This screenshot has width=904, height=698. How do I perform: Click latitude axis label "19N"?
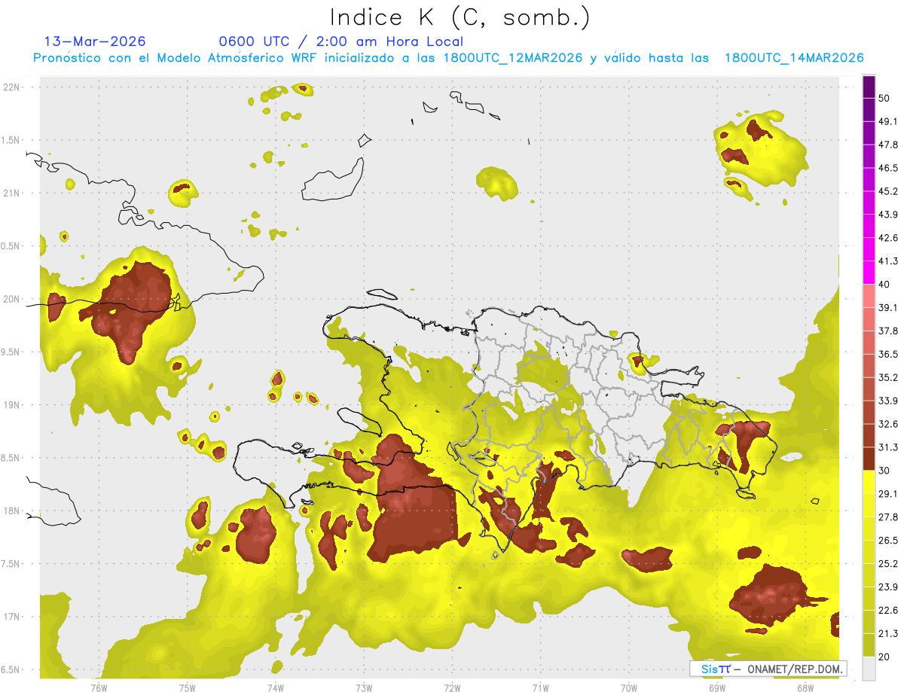(11, 404)
